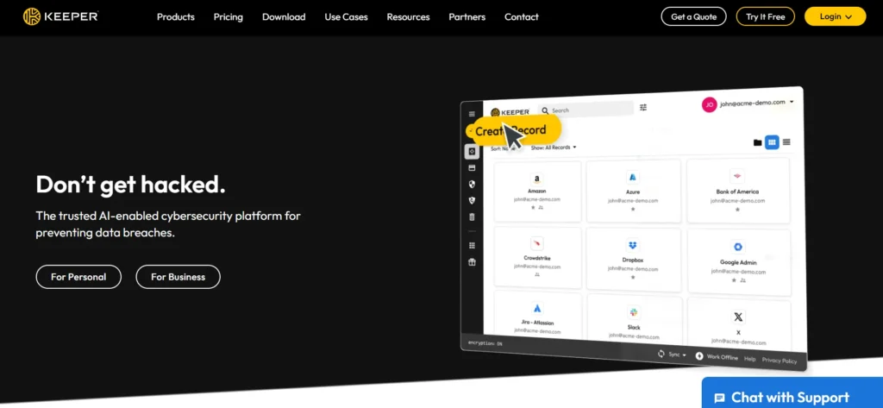Switch to folder view in the vault
The height and width of the screenshot is (408, 883).
point(757,142)
